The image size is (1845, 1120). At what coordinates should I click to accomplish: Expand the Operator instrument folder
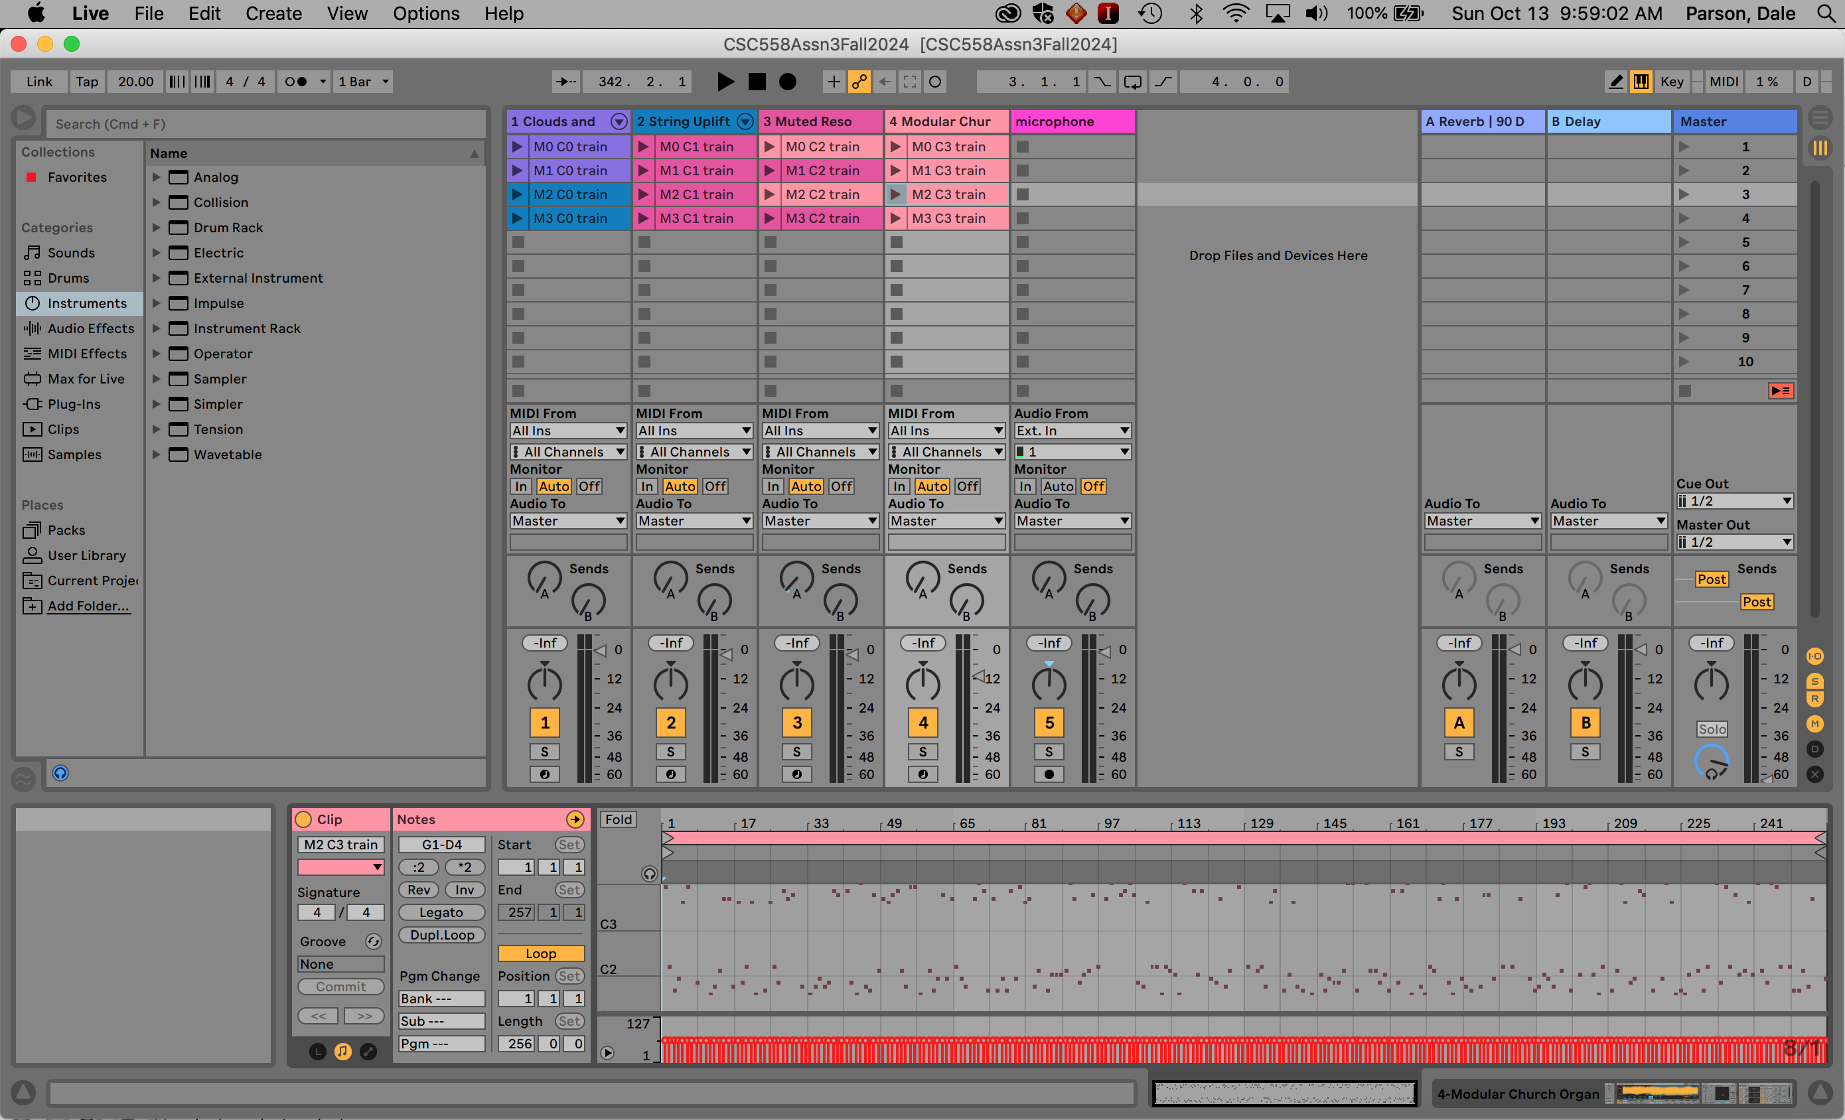pyautogui.click(x=157, y=354)
